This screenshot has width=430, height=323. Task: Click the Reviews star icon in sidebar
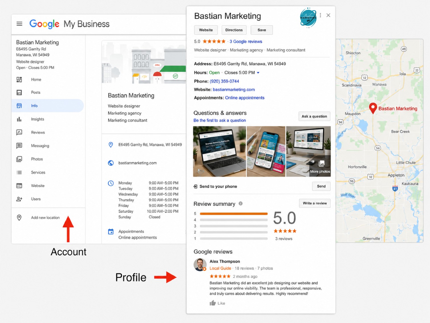[x=19, y=132]
